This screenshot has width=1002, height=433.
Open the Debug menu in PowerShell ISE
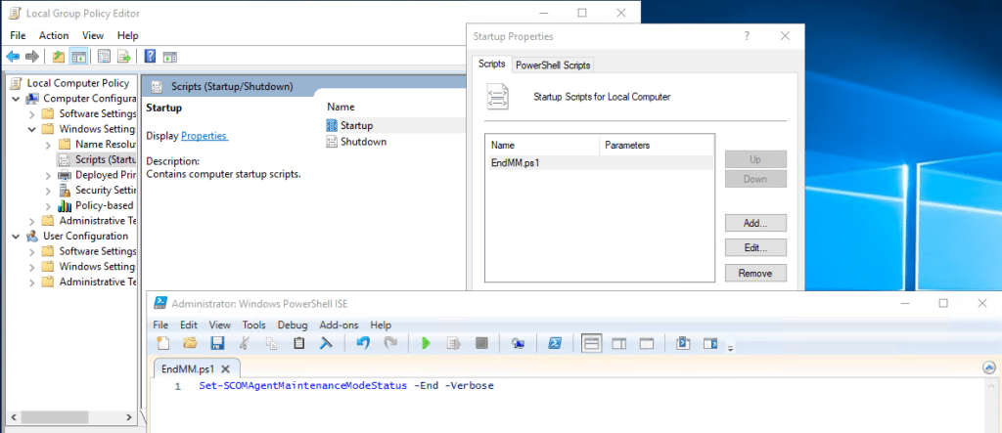[x=292, y=325]
